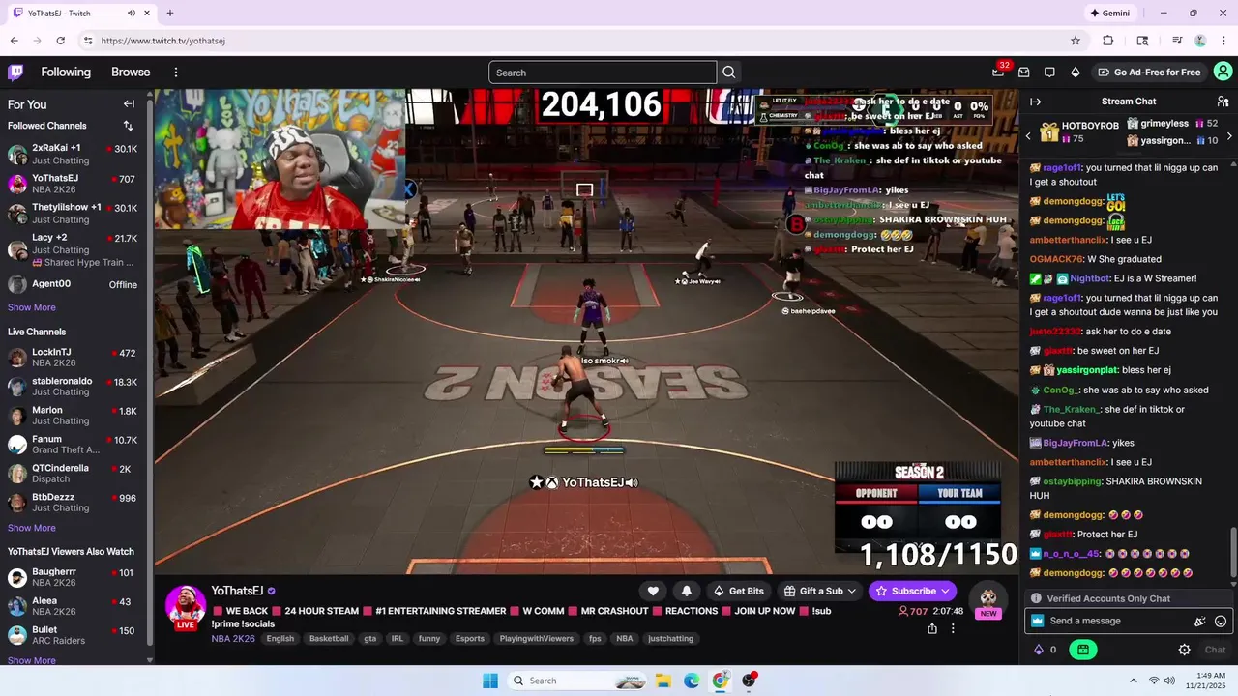The image size is (1238, 696).
Task: Share the stream with share icon
Action: point(931,628)
